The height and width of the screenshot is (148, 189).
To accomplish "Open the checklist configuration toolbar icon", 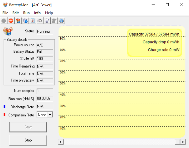I will (33, 21).
